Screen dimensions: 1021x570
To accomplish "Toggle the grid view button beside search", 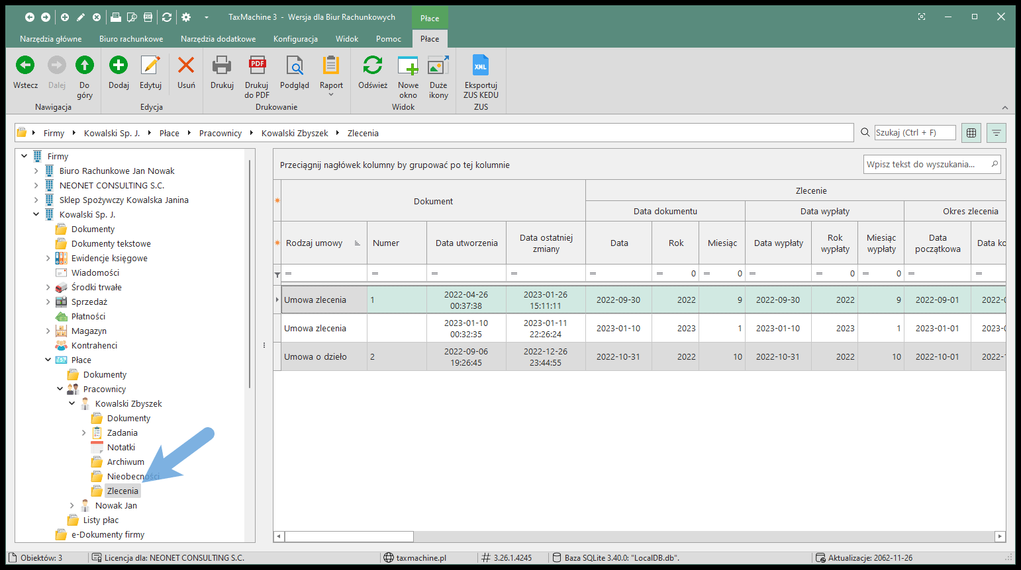I will tap(971, 133).
